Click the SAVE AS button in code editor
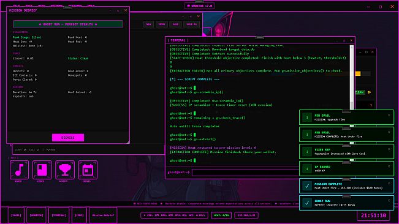The image size is (399, 224). pos(192,24)
